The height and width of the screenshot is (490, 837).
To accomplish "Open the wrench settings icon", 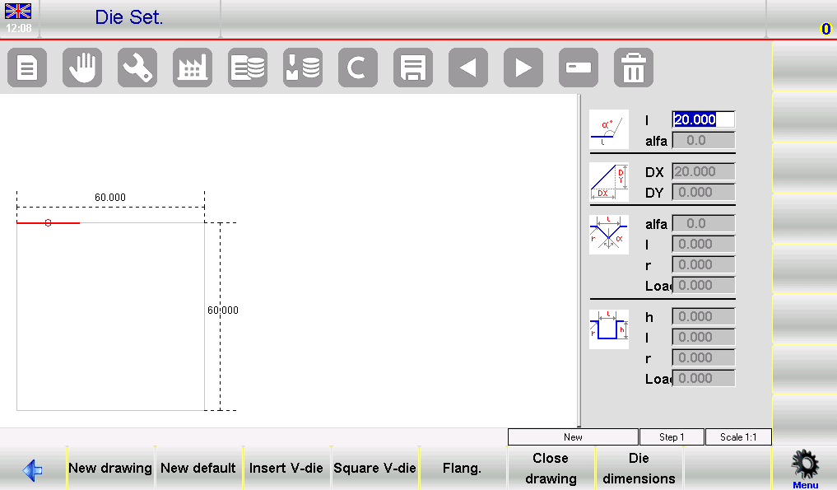I will pyautogui.click(x=137, y=68).
